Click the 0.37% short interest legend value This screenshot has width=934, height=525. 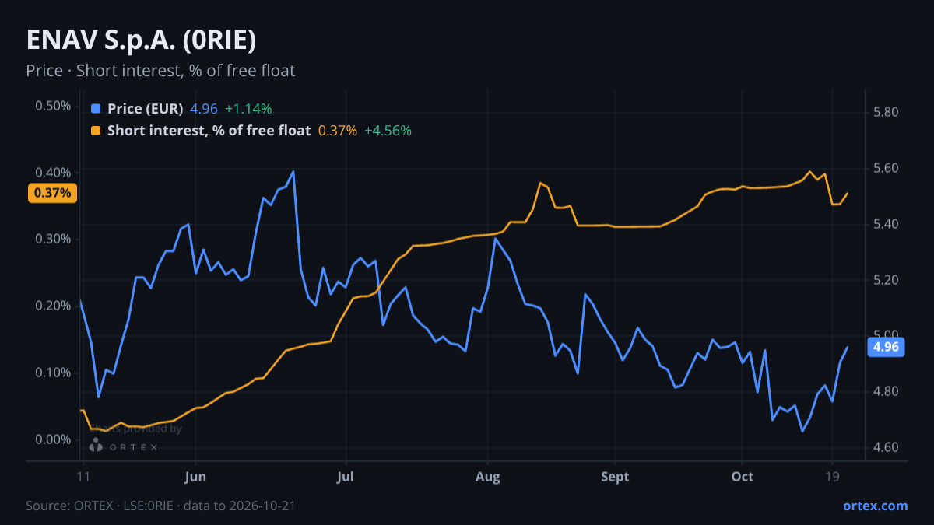tap(338, 131)
